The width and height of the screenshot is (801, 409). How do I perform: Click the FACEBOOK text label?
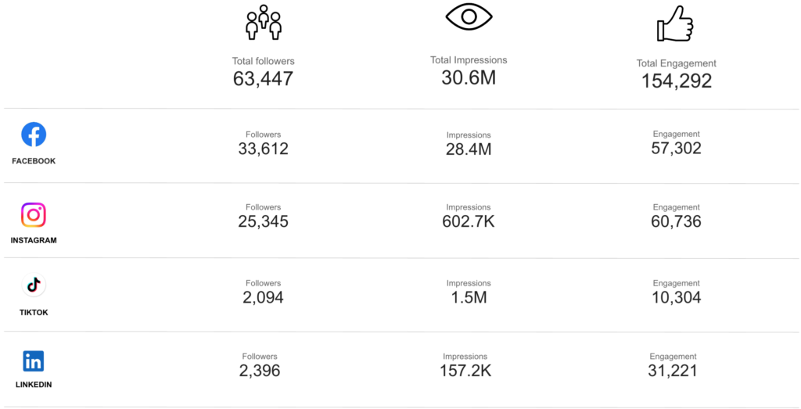click(34, 161)
